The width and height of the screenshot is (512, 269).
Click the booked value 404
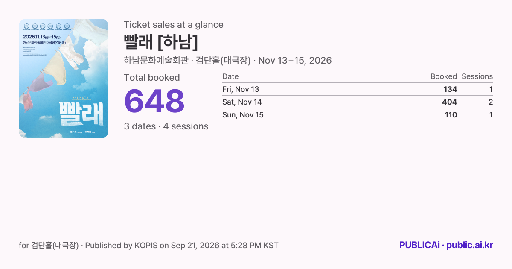[450, 102]
